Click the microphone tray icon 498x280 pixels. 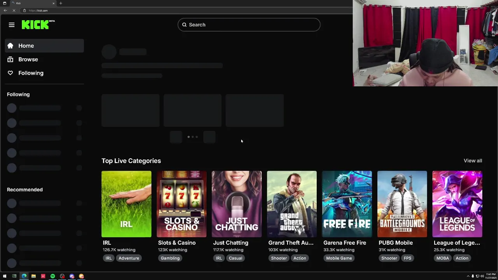point(473,276)
